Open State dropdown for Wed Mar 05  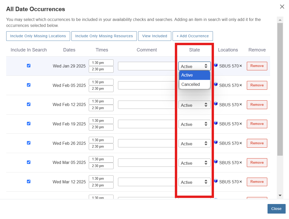(x=194, y=163)
